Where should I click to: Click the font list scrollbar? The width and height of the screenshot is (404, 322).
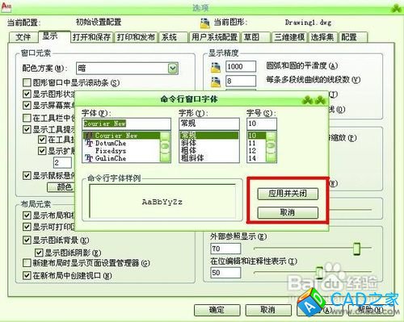(x=165, y=147)
